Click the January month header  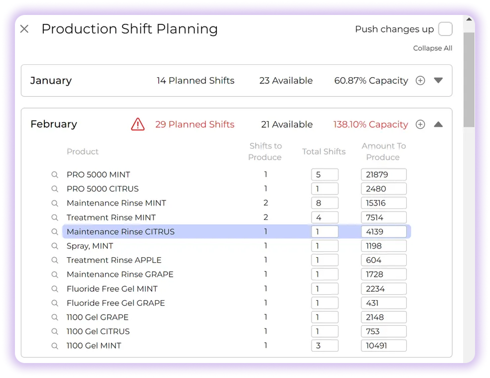(51, 81)
